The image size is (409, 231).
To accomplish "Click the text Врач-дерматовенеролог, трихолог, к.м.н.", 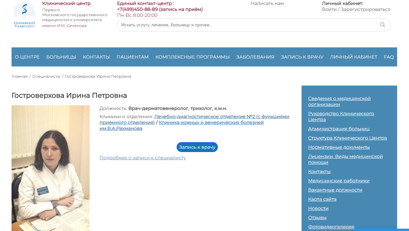I will point(178,109).
